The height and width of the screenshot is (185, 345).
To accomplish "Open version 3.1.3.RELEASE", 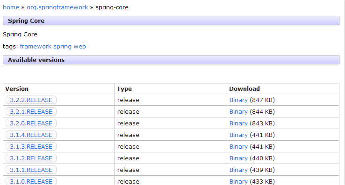I will click(x=31, y=146).
